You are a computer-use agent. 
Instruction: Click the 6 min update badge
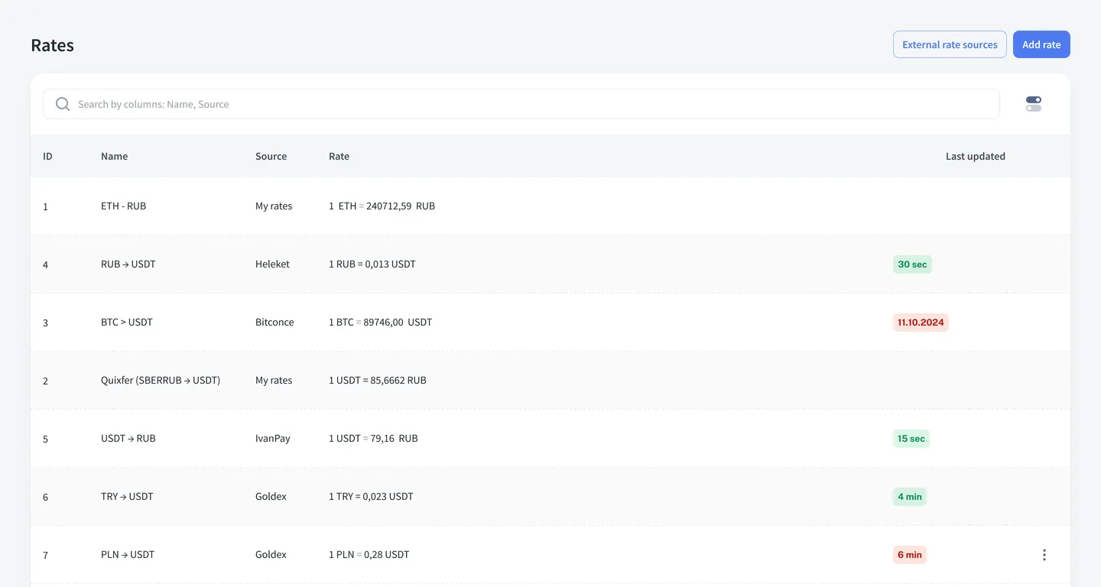pos(910,555)
